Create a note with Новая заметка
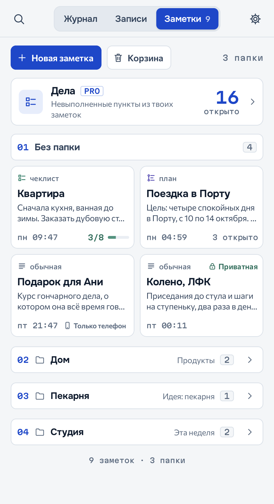Image resolution: width=274 pixels, height=504 pixels. (x=56, y=58)
